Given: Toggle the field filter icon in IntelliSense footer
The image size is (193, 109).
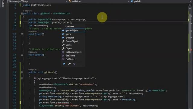Looking at the screenshot, I should [64, 64].
